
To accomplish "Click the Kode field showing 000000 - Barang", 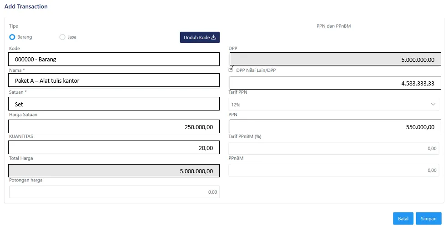I will coord(114,59).
